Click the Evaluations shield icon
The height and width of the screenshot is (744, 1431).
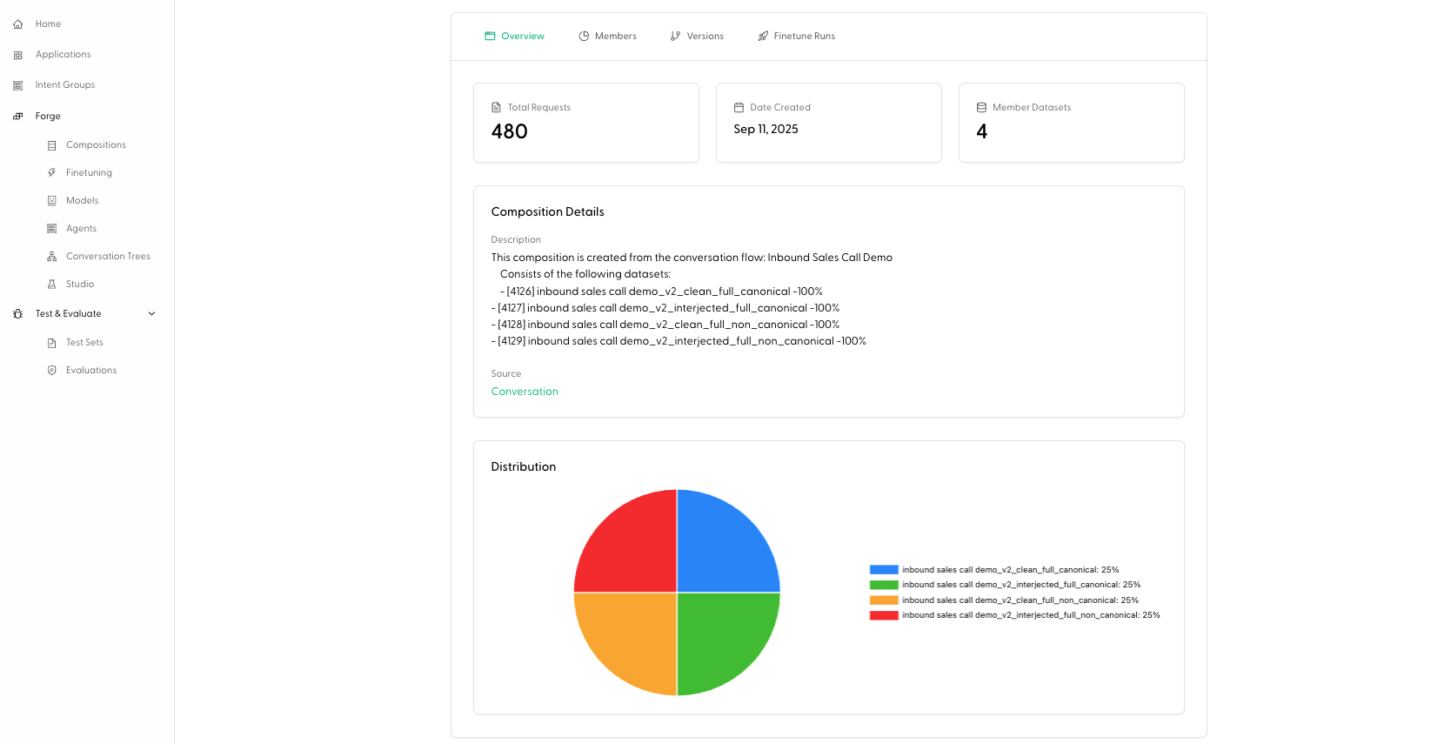click(x=51, y=371)
